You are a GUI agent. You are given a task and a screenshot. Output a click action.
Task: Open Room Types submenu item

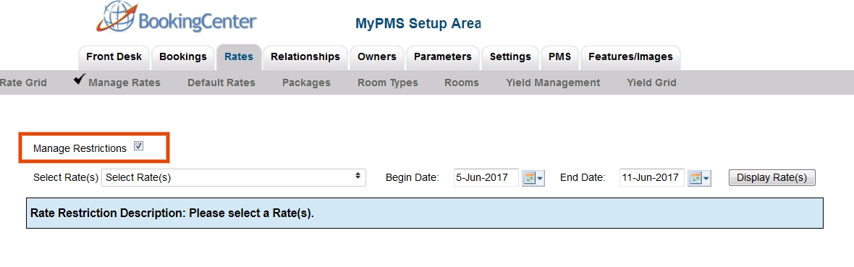click(x=388, y=82)
